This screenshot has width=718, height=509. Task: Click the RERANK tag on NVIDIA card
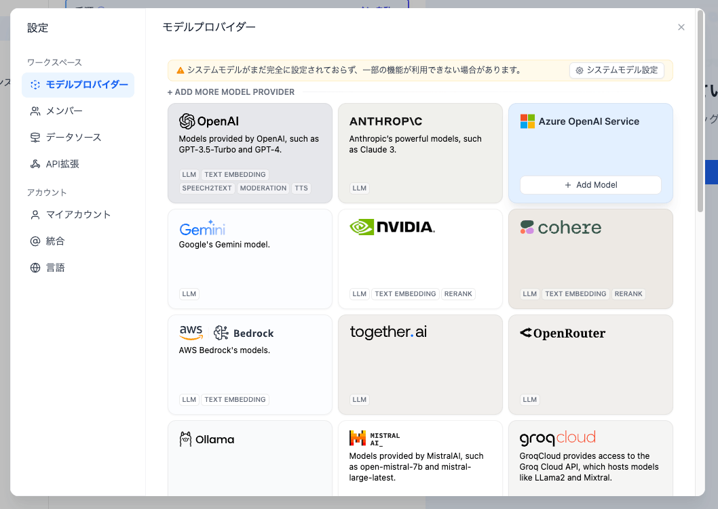(x=458, y=294)
